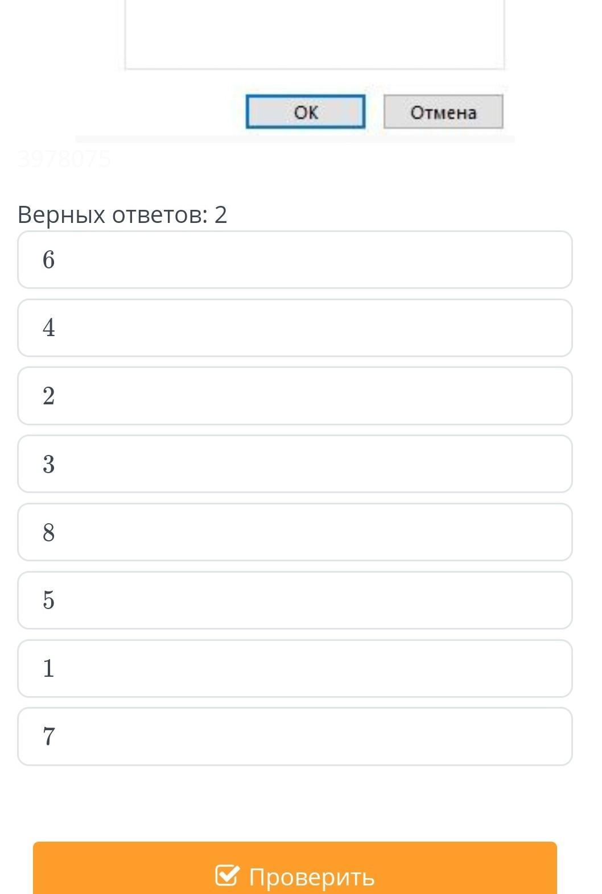
Task: Choose answer option 7
Action: pos(295,736)
